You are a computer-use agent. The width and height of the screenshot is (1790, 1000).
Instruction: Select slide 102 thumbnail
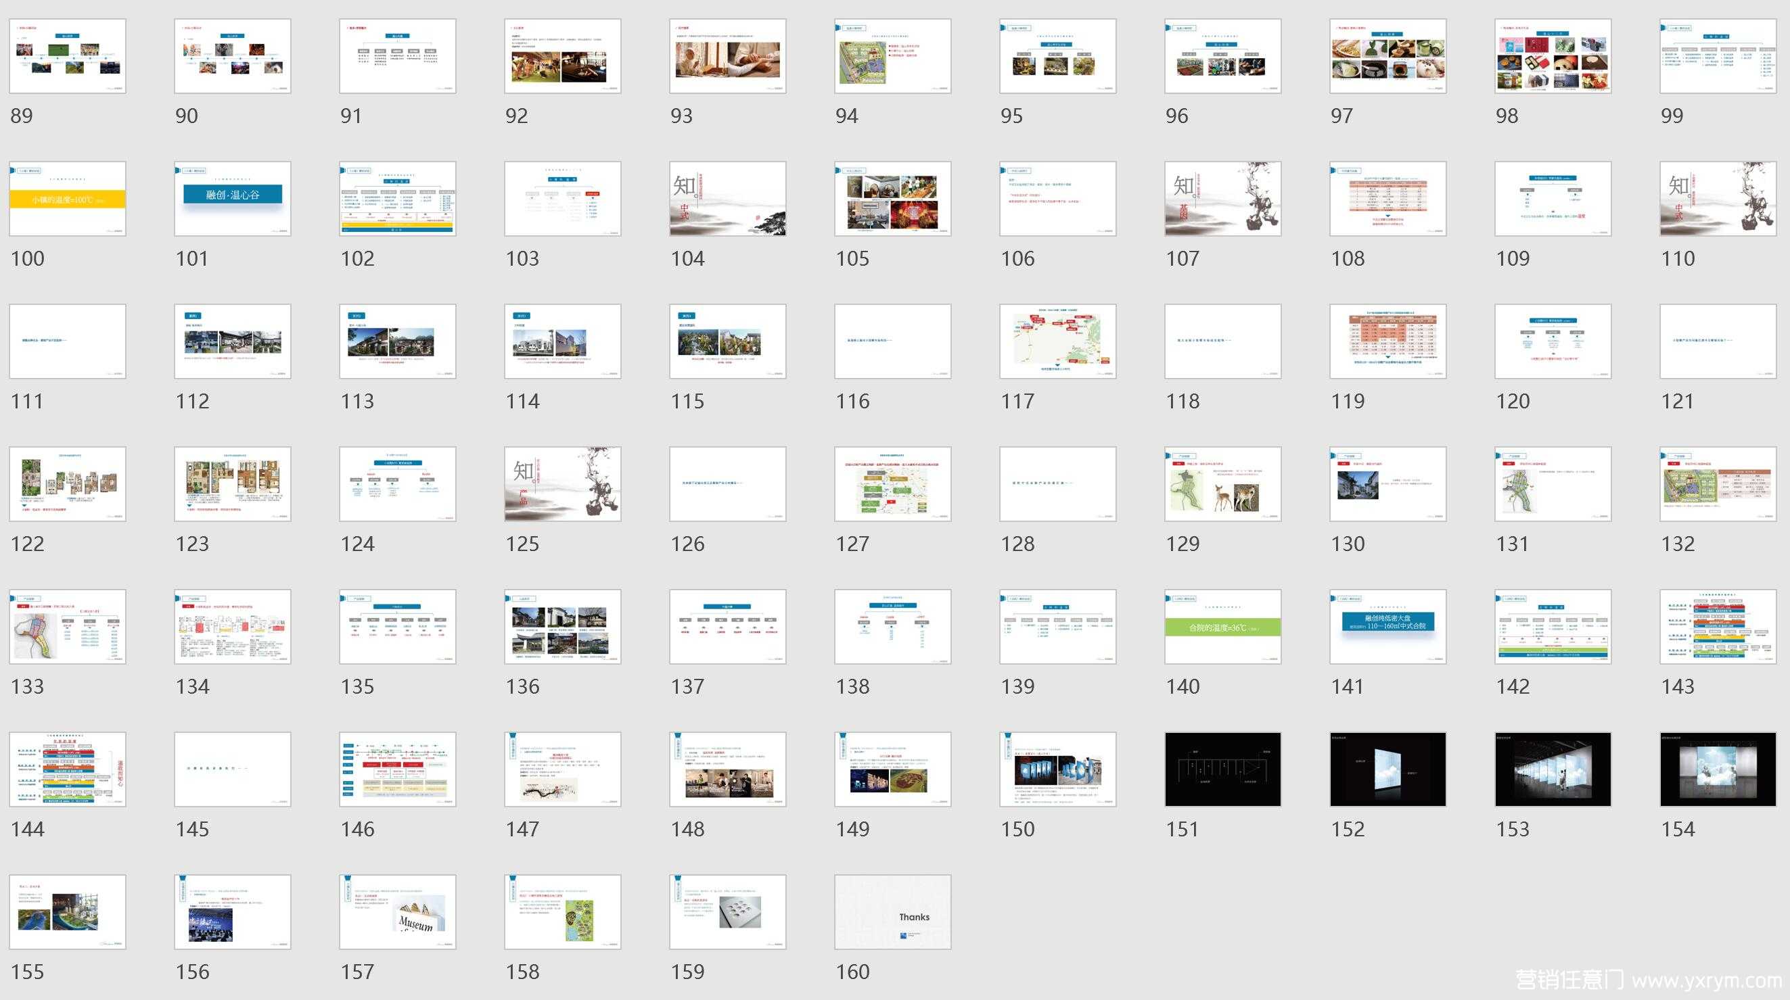click(398, 199)
